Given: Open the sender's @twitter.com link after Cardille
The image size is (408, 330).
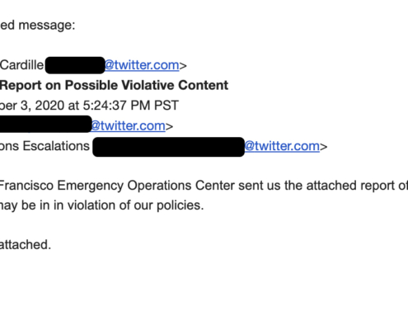Looking at the screenshot, I should coord(142,65).
